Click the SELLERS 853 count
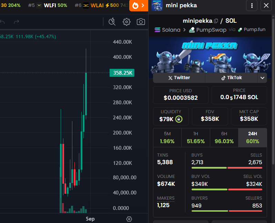The height and width of the screenshot is (223, 275). (257, 205)
